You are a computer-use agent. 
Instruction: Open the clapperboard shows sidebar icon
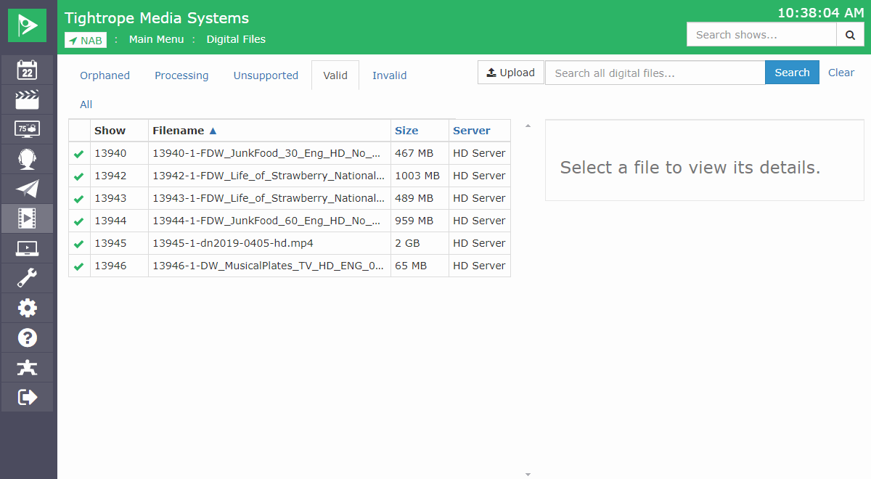coord(27,99)
